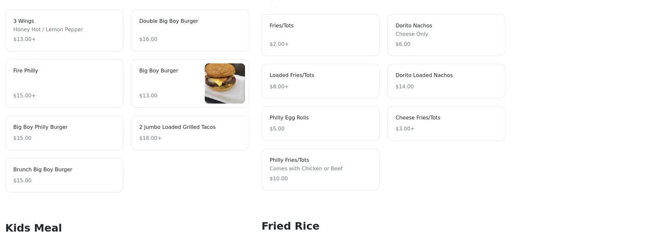Click the $16.00 price on Double Burger
The image size is (656, 234).
pos(148,39)
